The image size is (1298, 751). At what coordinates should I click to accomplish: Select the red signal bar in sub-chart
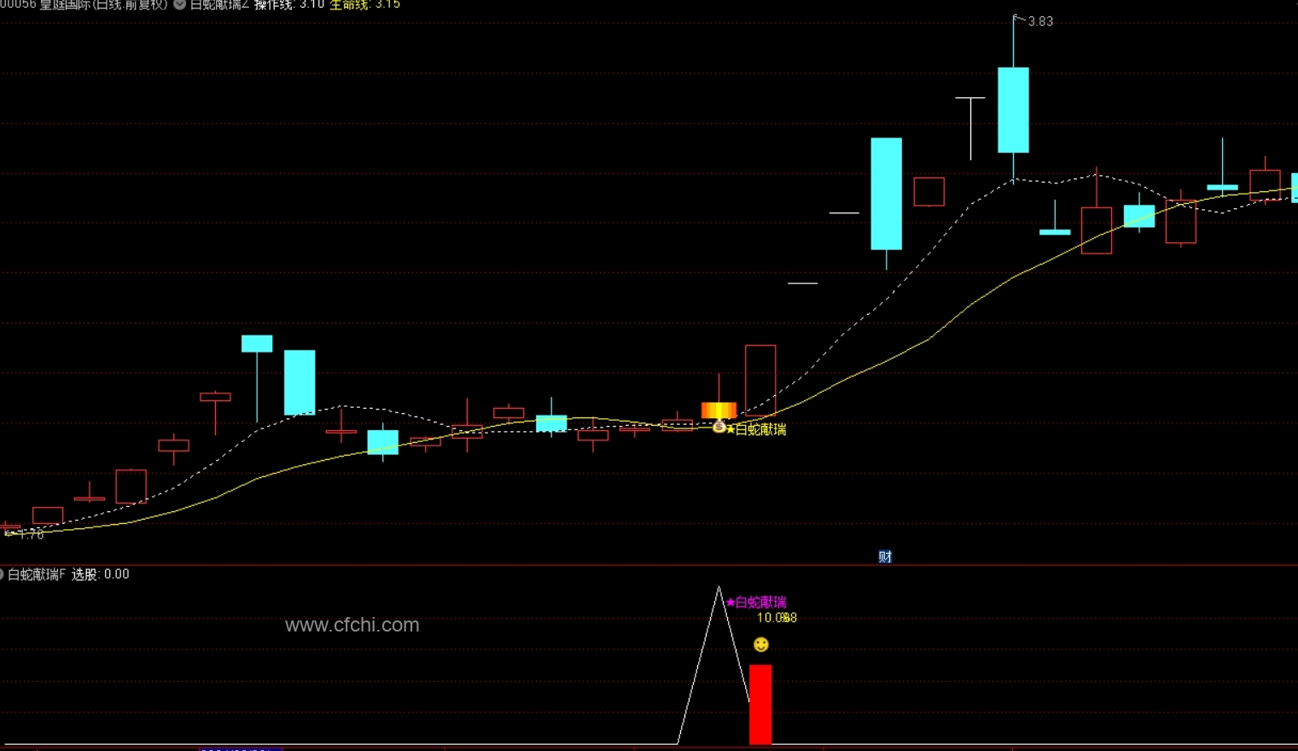pyautogui.click(x=760, y=705)
